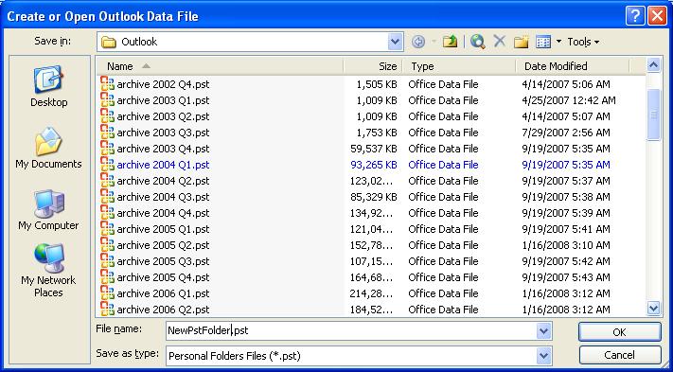Image resolution: width=673 pixels, height=372 pixels.
Task: Click date 7/29/2007 2:56 AM
Action: pyautogui.click(x=566, y=133)
